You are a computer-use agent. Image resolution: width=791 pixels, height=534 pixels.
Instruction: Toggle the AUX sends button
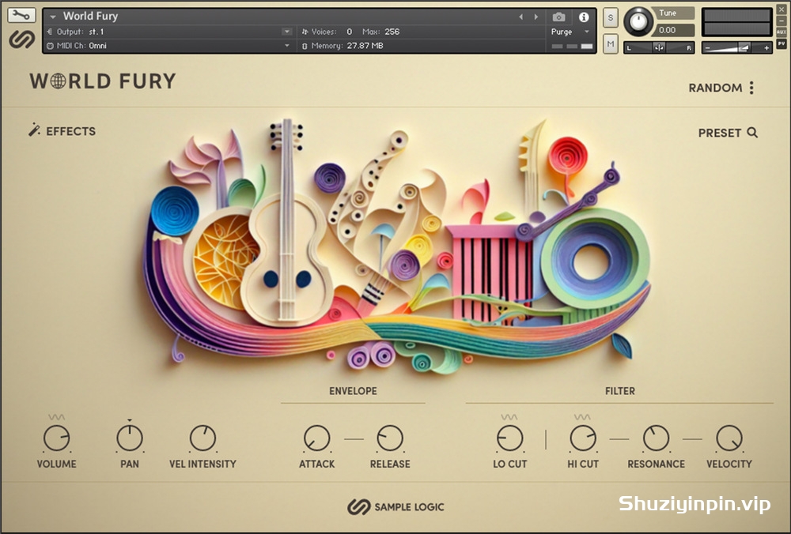782,32
